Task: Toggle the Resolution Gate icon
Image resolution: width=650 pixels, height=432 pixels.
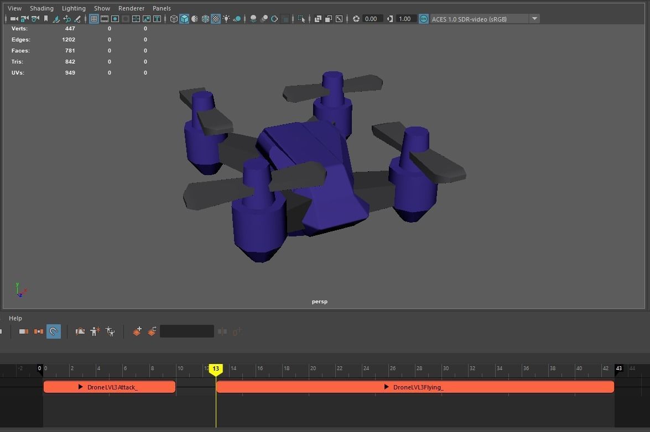Action: point(115,19)
